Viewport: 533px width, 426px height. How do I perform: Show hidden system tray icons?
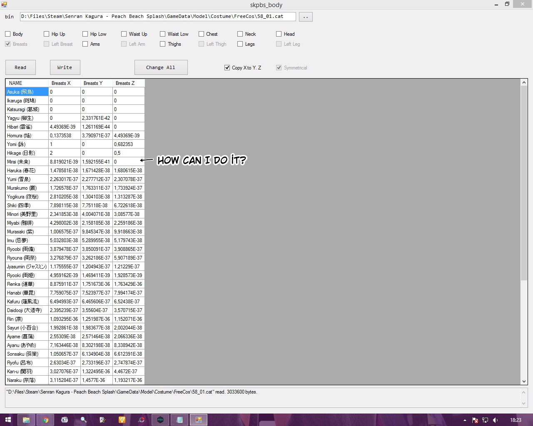(x=465, y=420)
